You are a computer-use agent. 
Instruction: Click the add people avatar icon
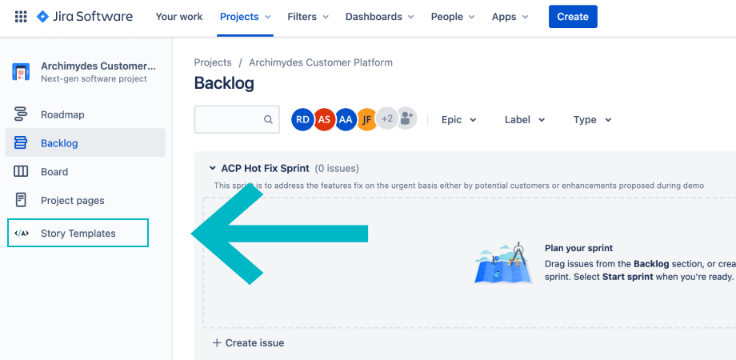coord(407,119)
